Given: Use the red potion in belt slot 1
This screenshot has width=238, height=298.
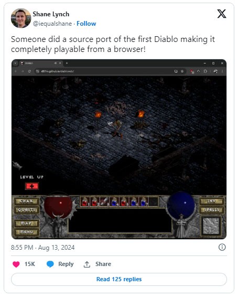Looking at the screenshot, I should (85, 202).
